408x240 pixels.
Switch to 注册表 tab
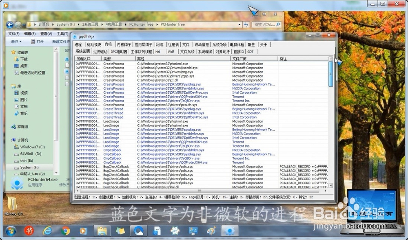click(173, 45)
